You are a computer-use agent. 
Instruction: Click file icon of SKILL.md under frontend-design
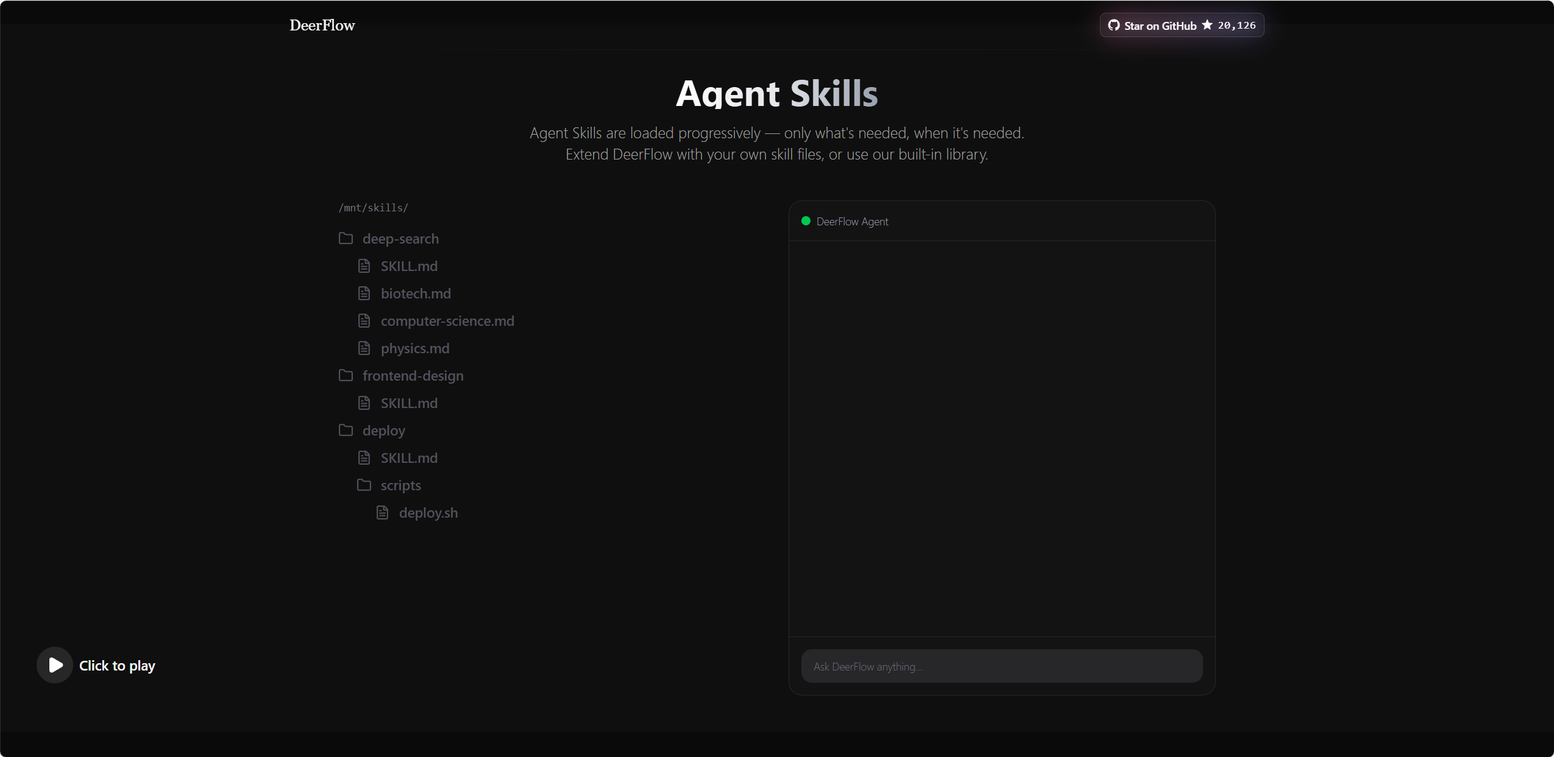click(x=364, y=403)
